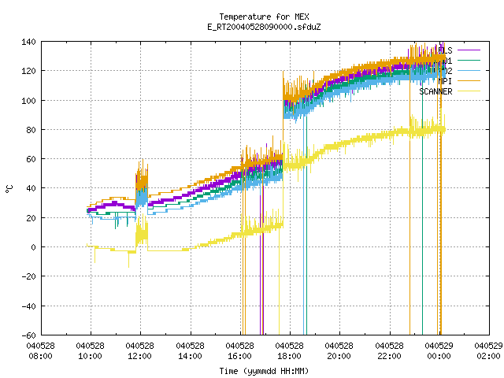Click the "0" y-axis tick label
This screenshot has width=504, height=378.
pos(33,247)
